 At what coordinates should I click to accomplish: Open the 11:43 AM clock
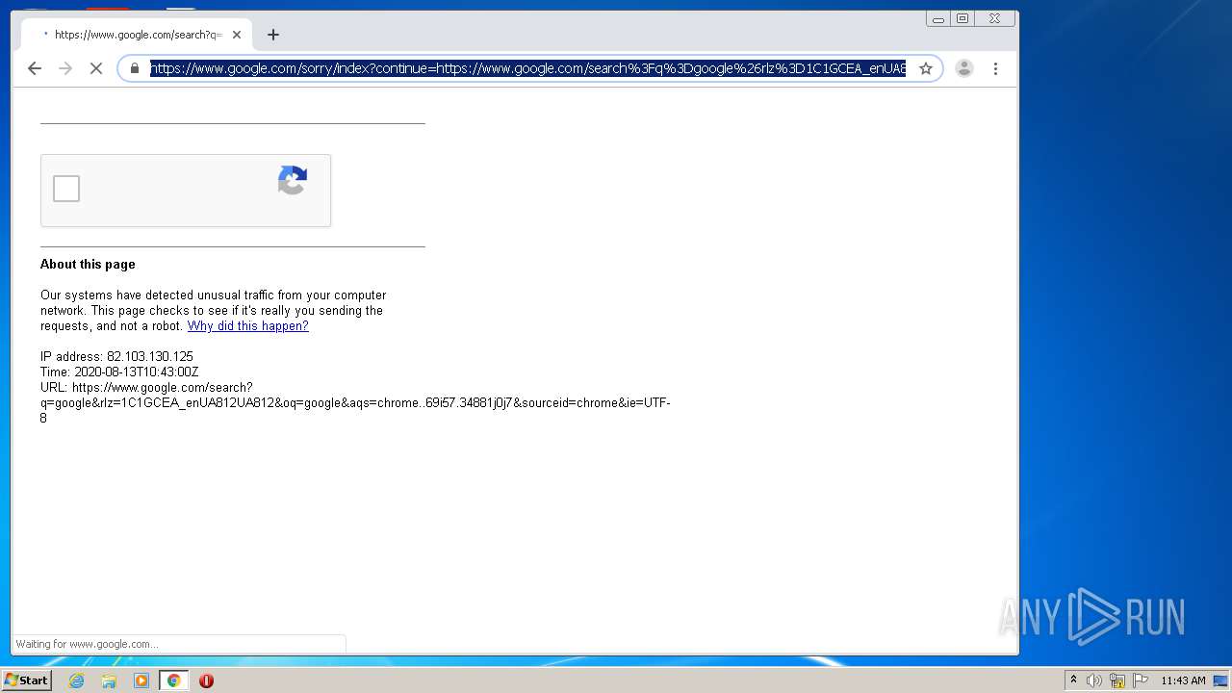click(x=1183, y=680)
